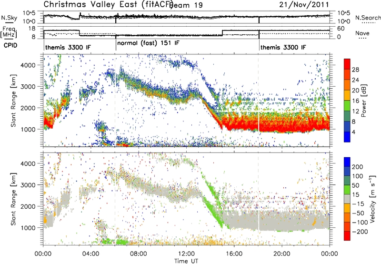Click the 'CPID' row label
This screenshot has height=264, width=381.
10,45
